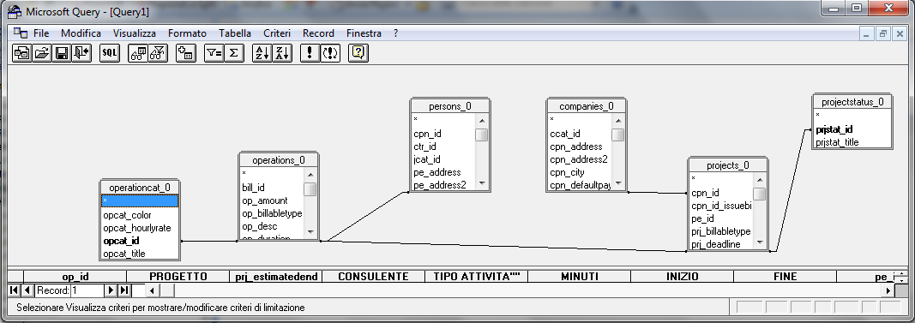Click the FINE column header
The image size is (915, 323).
pos(785,277)
